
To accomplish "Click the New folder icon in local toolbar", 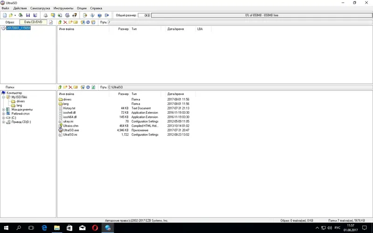I will [65, 87].
